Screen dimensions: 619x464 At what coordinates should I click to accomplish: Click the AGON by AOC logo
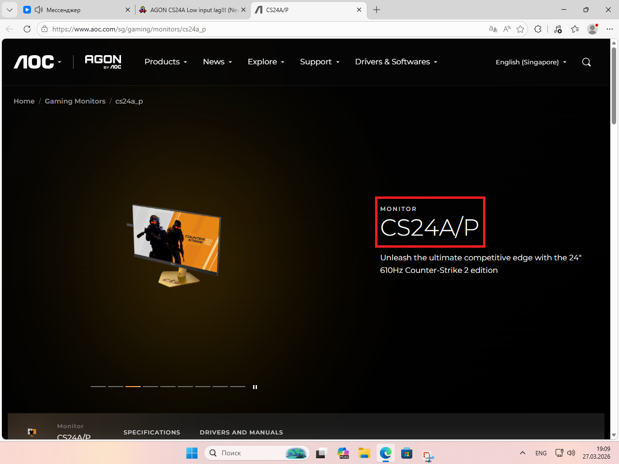pos(103,61)
